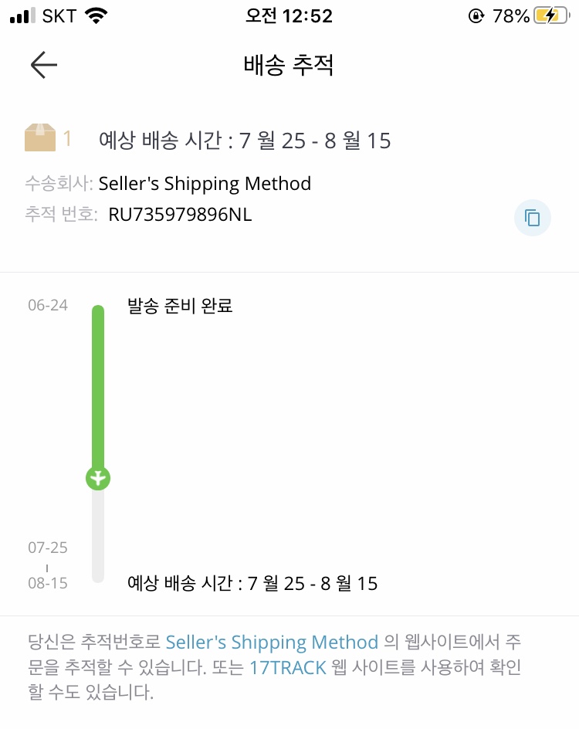The width and height of the screenshot is (579, 729).
Task: Tap the 발송 준비 완료 status entry
Action: click(x=180, y=306)
